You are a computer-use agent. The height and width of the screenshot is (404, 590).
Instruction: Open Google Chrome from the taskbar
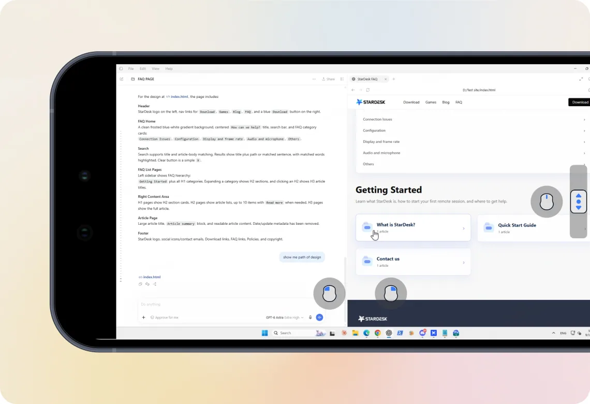coord(378,333)
